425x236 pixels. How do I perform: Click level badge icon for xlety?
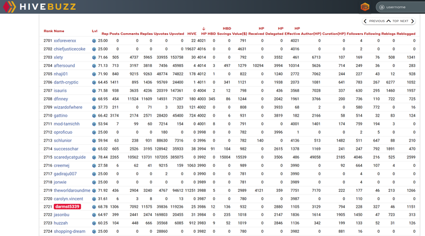point(94,57)
